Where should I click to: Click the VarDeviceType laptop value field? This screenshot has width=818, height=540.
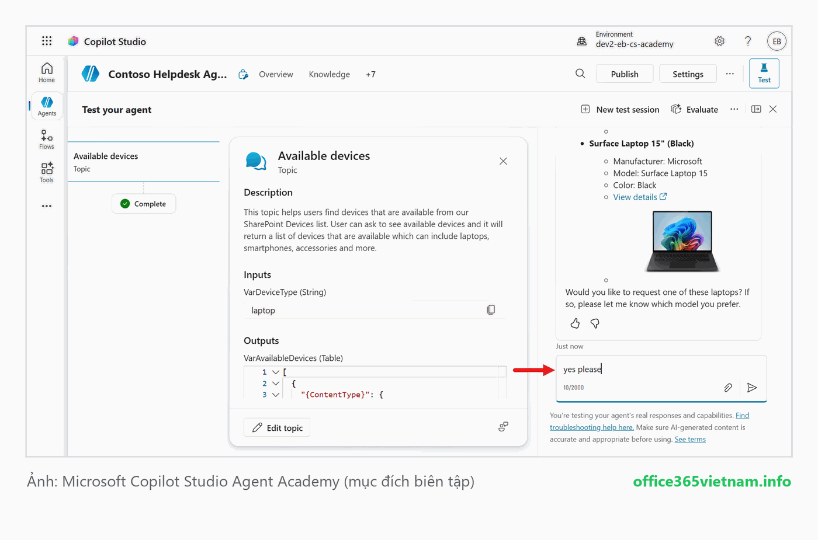click(x=374, y=310)
